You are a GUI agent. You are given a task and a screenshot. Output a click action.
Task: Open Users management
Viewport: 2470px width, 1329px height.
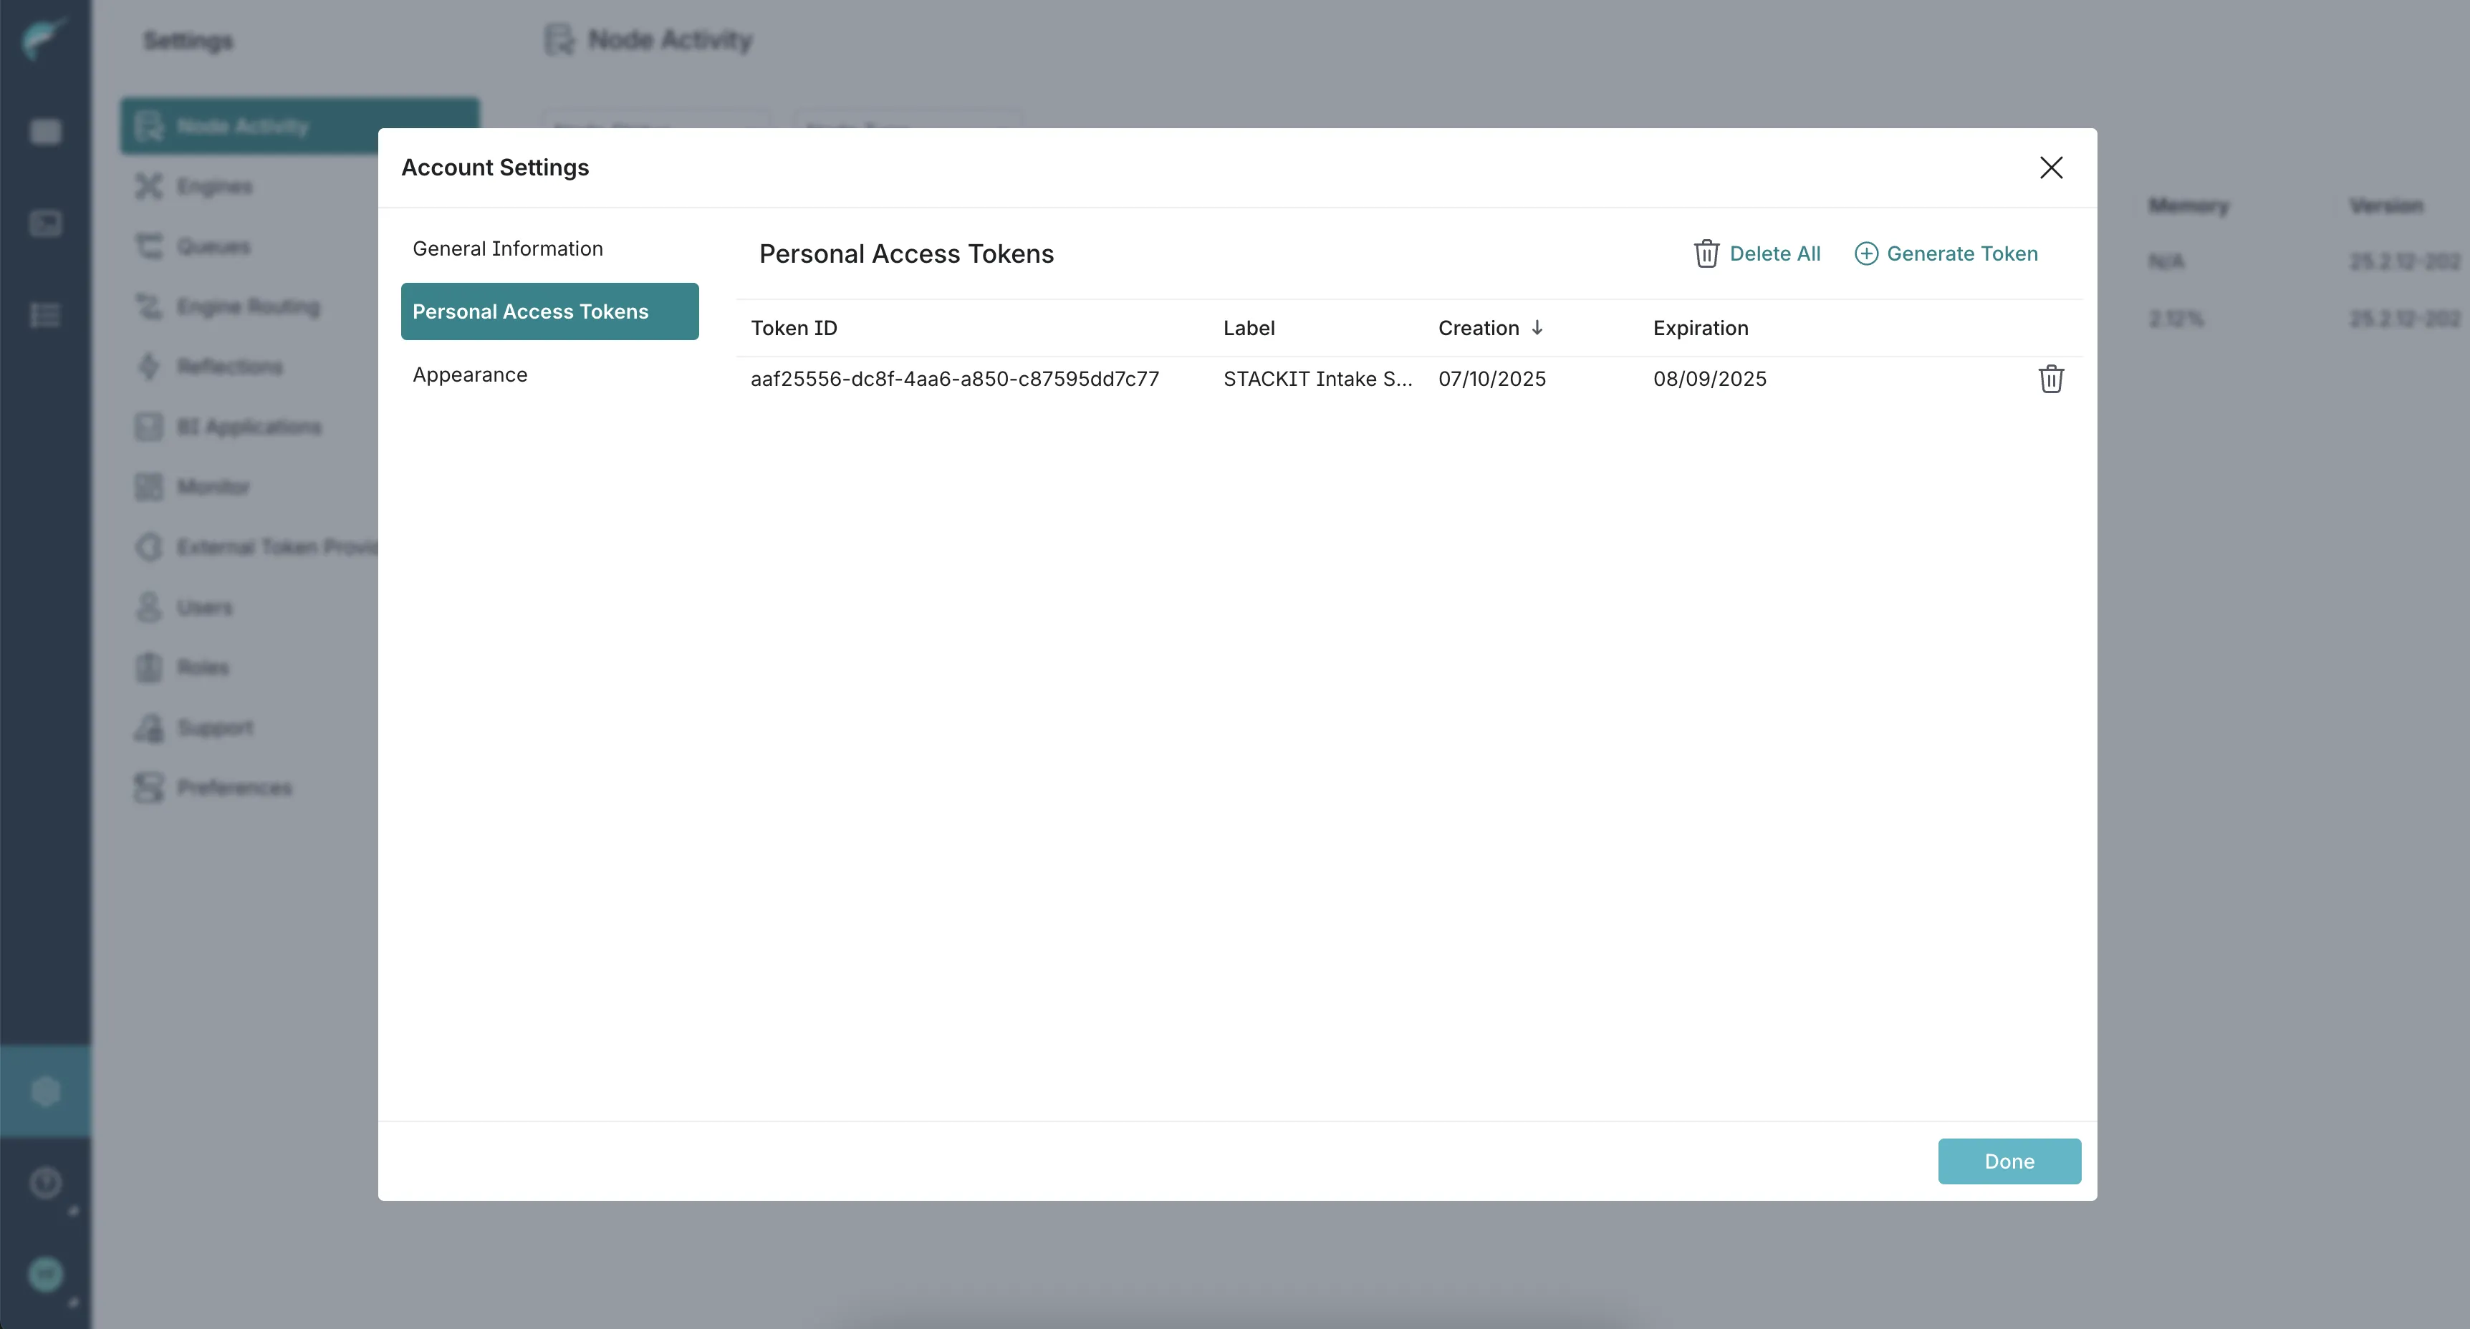click(x=204, y=607)
